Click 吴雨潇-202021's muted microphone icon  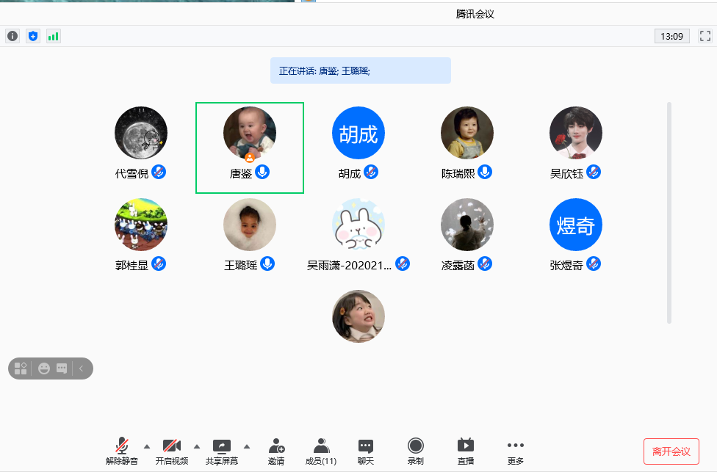point(403,264)
